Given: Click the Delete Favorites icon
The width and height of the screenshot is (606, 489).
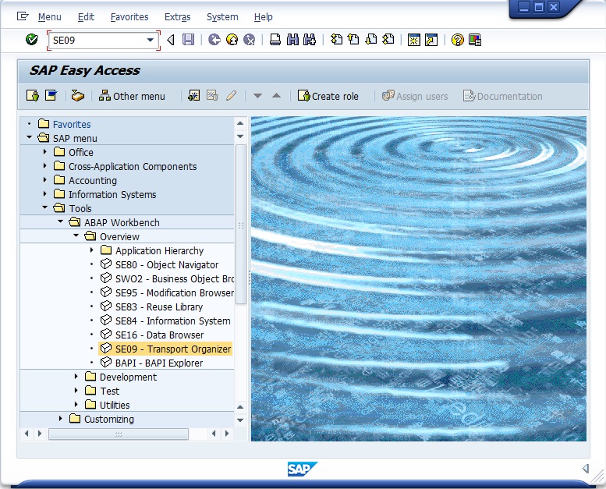Looking at the screenshot, I should (x=212, y=95).
